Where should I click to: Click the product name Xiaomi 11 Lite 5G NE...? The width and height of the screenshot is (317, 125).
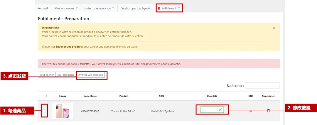124,111
